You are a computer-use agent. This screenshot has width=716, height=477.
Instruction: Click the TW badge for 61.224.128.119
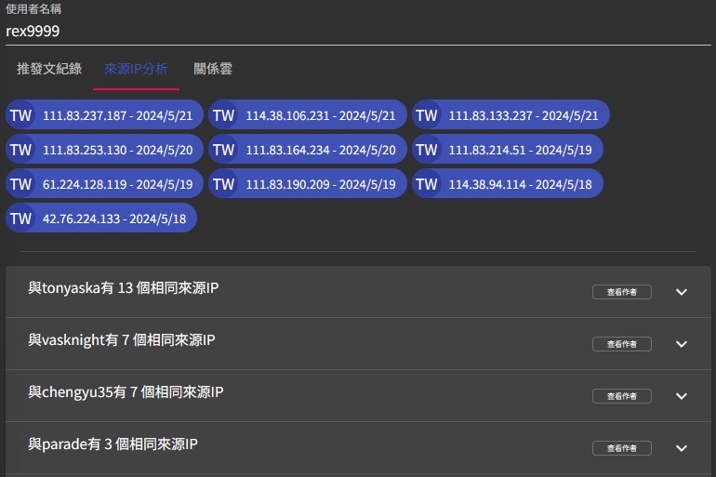tap(21, 184)
